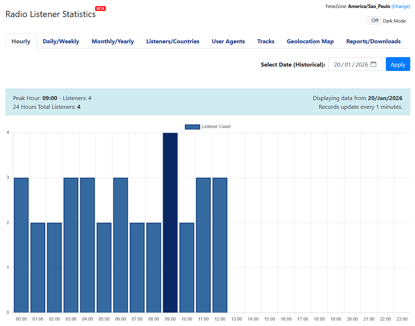Click the 00:00 bar in chart
This screenshot has height=326, width=415.
[21, 245]
